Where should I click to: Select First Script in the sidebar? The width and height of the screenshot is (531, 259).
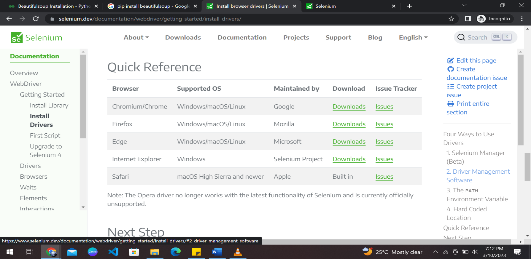tap(45, 135)
